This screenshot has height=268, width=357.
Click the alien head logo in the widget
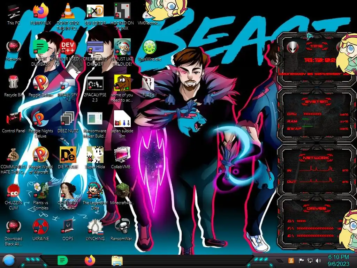pyautogui.click(x=293, y=47)
